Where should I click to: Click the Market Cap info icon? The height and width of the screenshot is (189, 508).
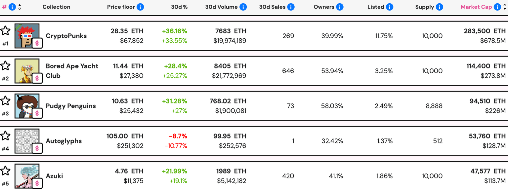click(497, 7)
